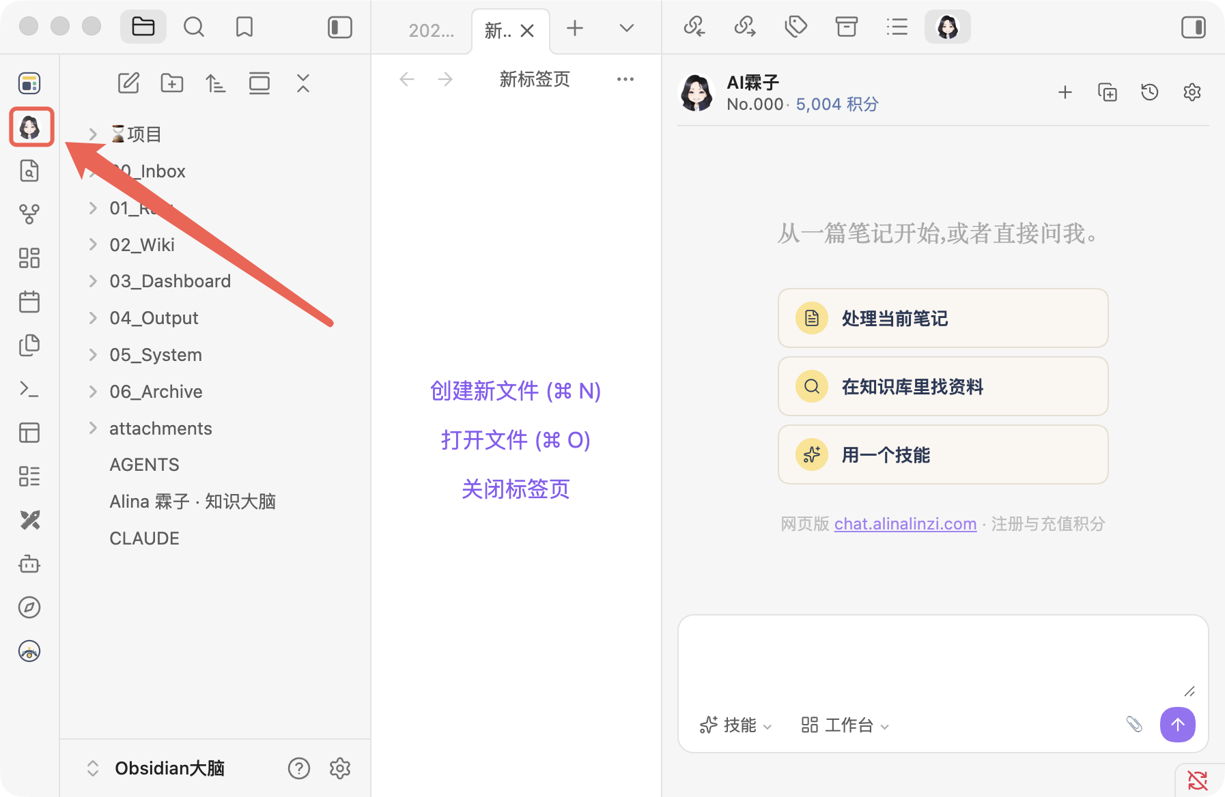This screenshot has height=797, width=1225.
Task: Attach a file with the paperclip icon
Action: click(x=1134, y=724)
